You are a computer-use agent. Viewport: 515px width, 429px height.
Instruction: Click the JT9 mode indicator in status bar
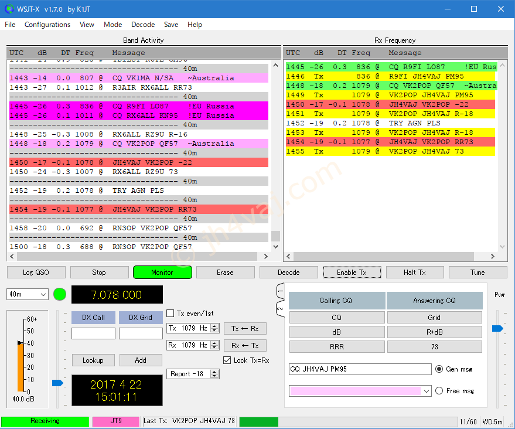116,421
